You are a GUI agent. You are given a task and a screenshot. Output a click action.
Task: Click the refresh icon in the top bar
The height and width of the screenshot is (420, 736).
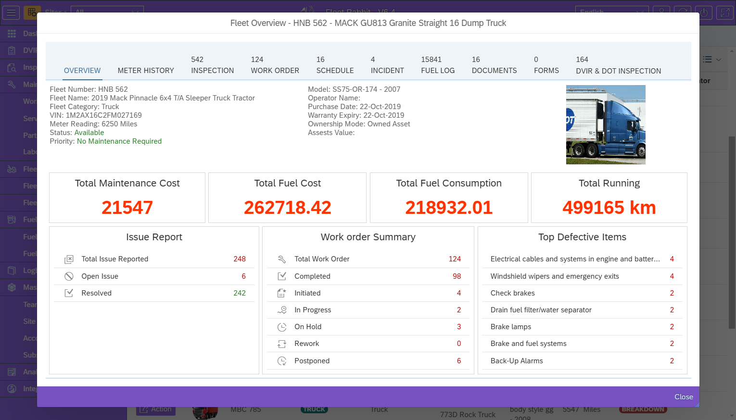pyautogui.click(x=683, y=12)
